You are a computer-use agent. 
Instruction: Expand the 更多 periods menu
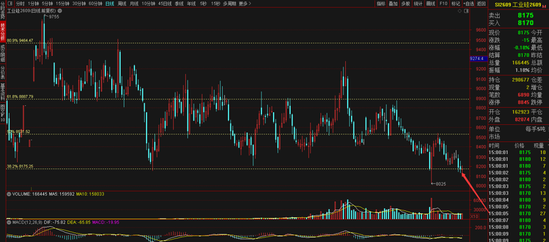(x=245, y=4)
